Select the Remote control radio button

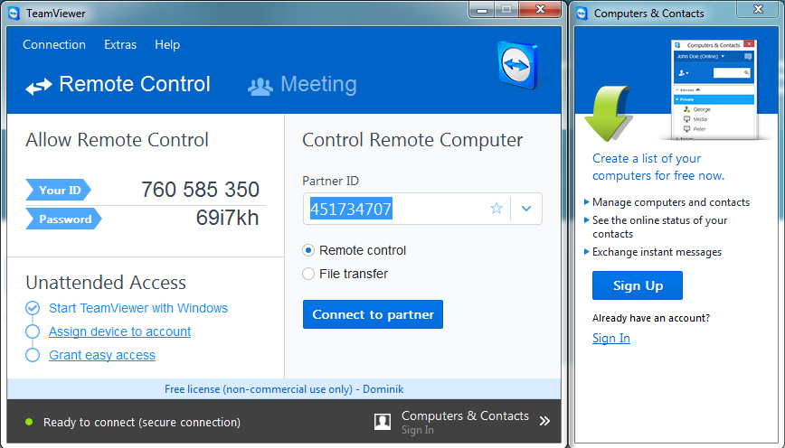pos(308,250)
